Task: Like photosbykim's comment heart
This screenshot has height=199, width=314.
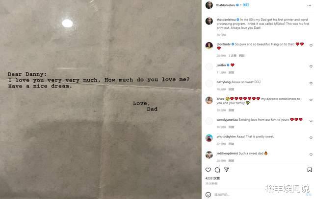Action: [311, 138]
